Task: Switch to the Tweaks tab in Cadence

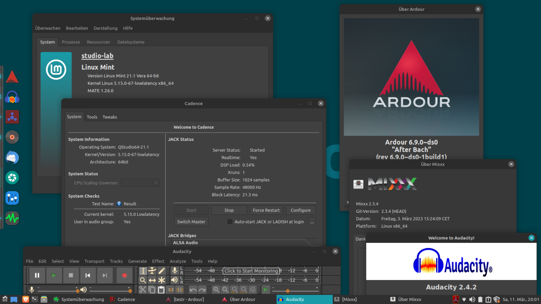Action: [x=109, y=117]
